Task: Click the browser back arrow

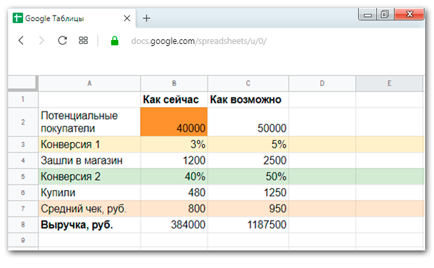Action: click(x=21, y=41)
